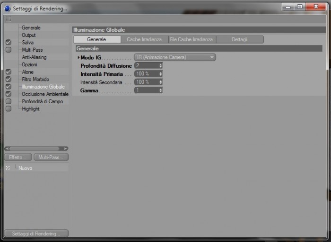Expand the Modo IG disclosure triangle
This screenshot has width=331, height=242.
78,57
